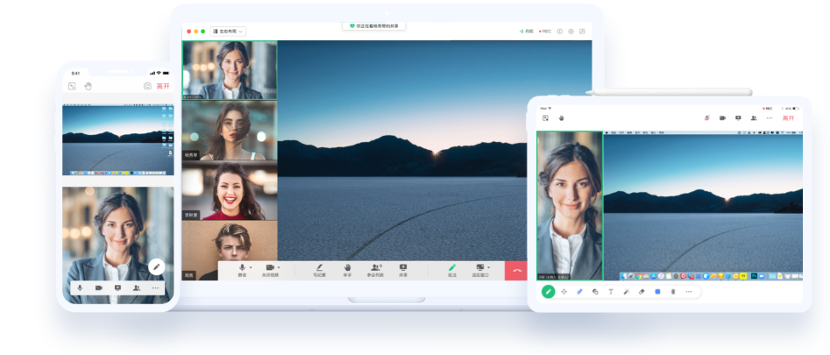
Task: Expand the fit-window dropdown in laptop toolbar
Action: [x=488, y=266]
